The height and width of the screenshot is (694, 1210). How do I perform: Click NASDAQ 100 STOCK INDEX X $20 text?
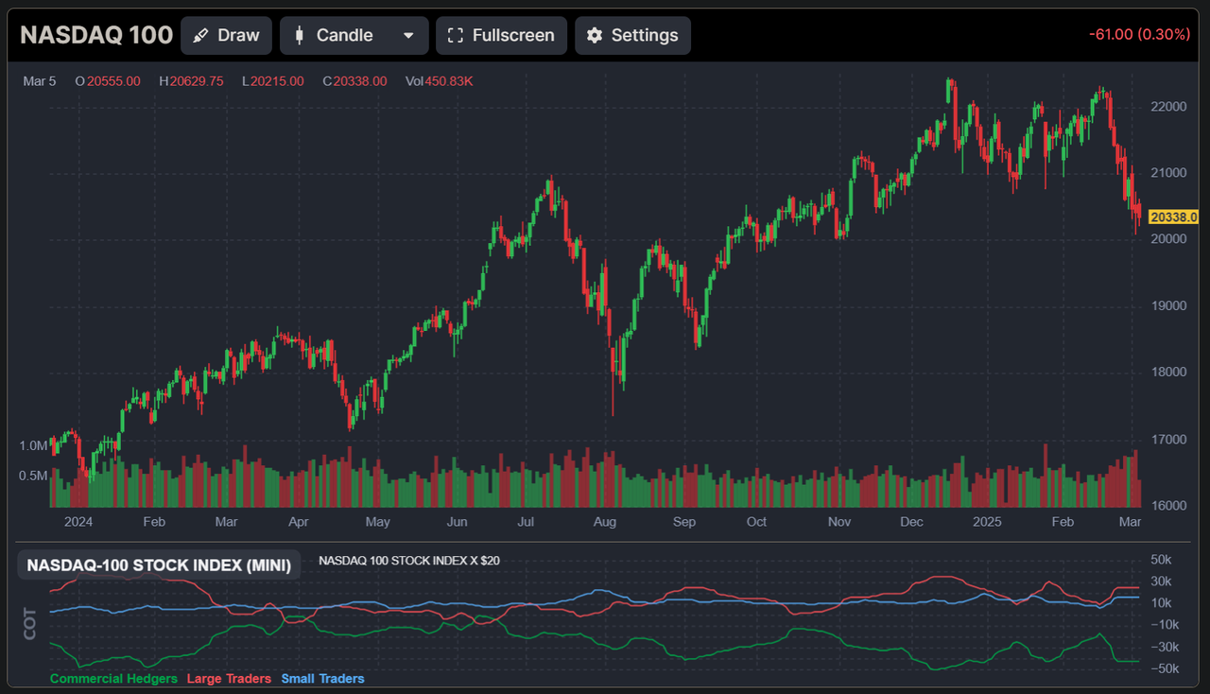(x=409, y=561)
